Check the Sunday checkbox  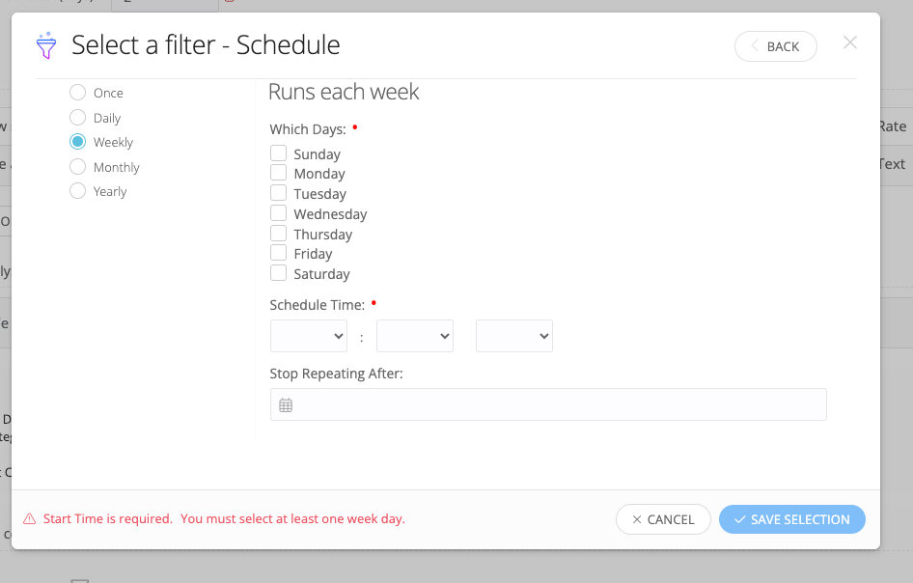[x=278, y=153]
